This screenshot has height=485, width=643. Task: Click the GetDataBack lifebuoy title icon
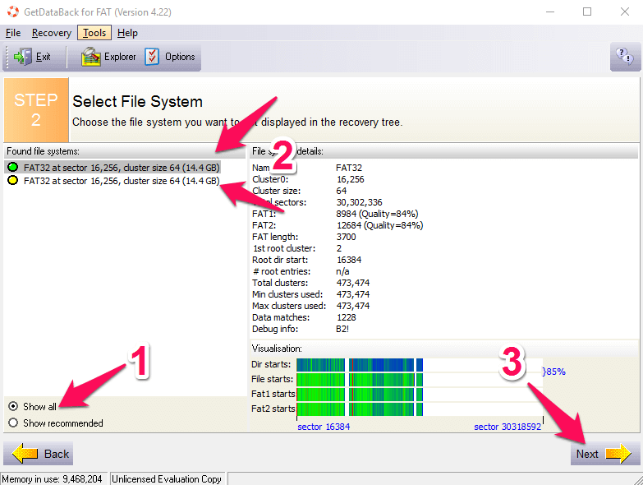12,12
